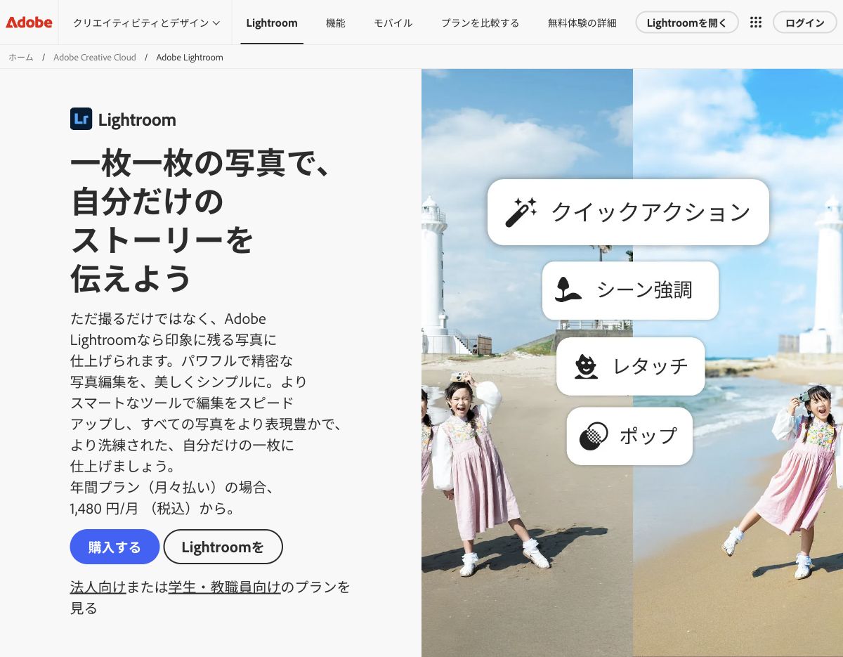
Task: Click the 一枚一枚の写真で、 headline text
Action: pyautogui.click(x=200, y=164)
